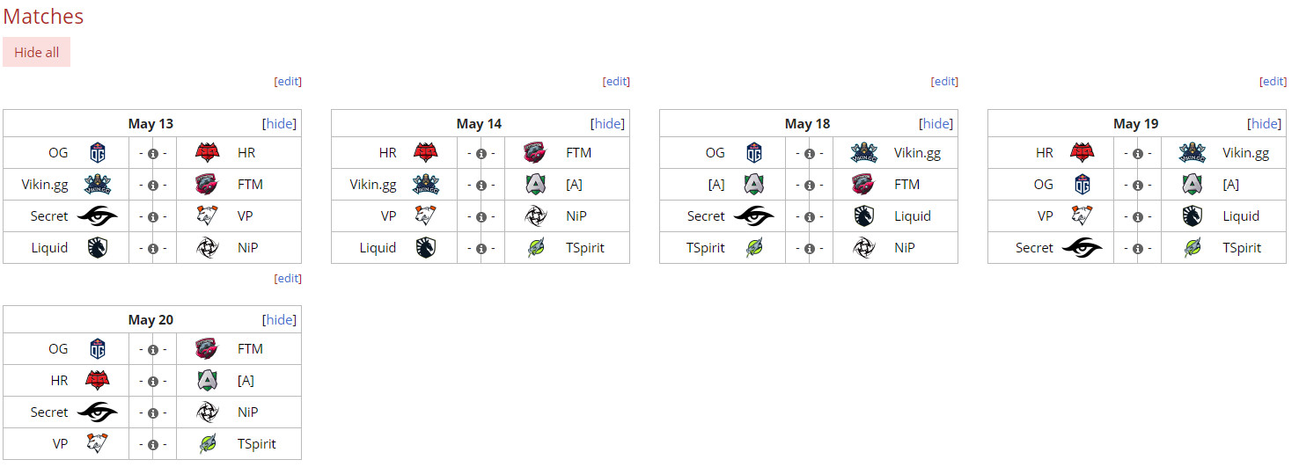Open info icon for Secret vs NiP match

click(x=152, y=413)
